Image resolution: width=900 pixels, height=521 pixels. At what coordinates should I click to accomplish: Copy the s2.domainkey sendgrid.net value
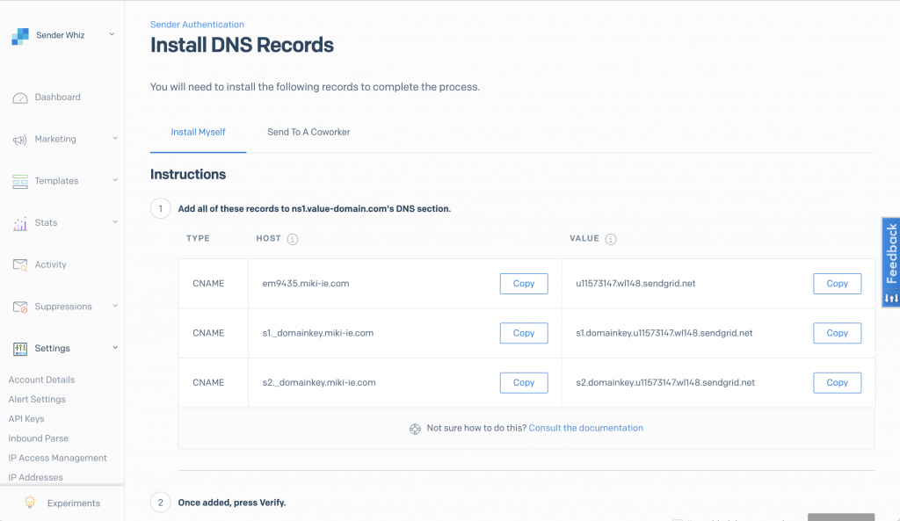[837, 382]
